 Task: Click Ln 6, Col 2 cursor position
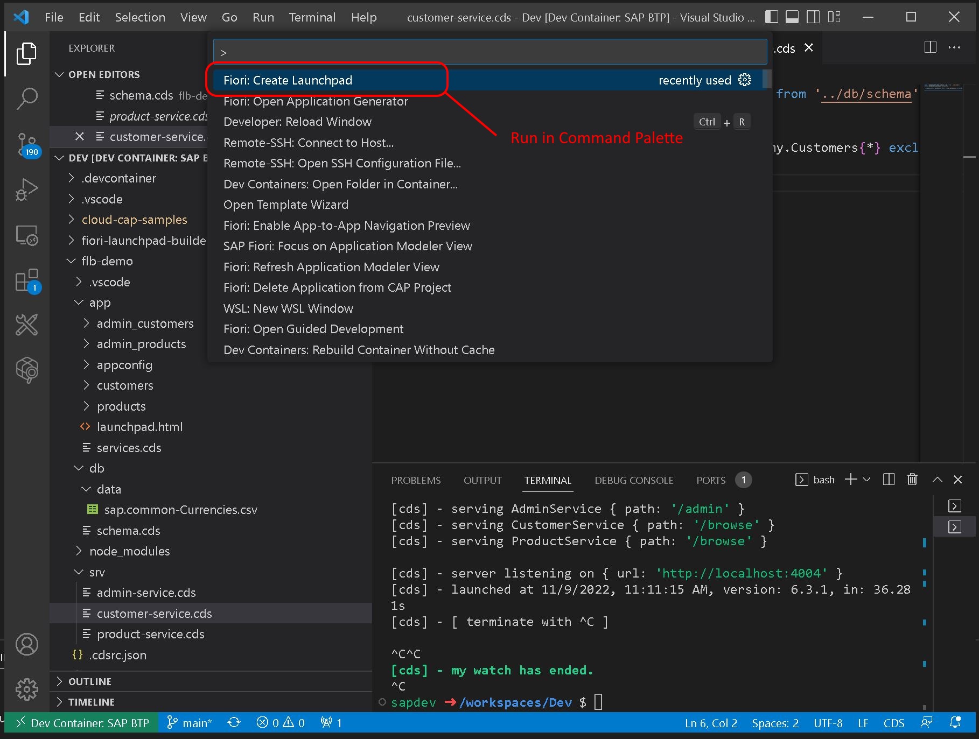click(711, 723)
